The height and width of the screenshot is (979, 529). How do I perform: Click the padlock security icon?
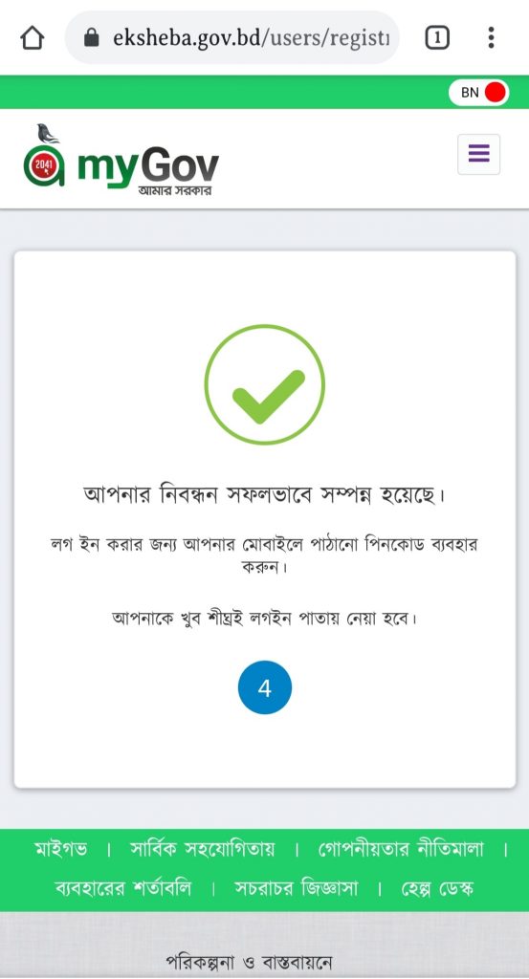coord(92,38)
